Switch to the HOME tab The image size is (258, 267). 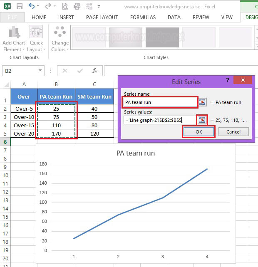(39, 17)
